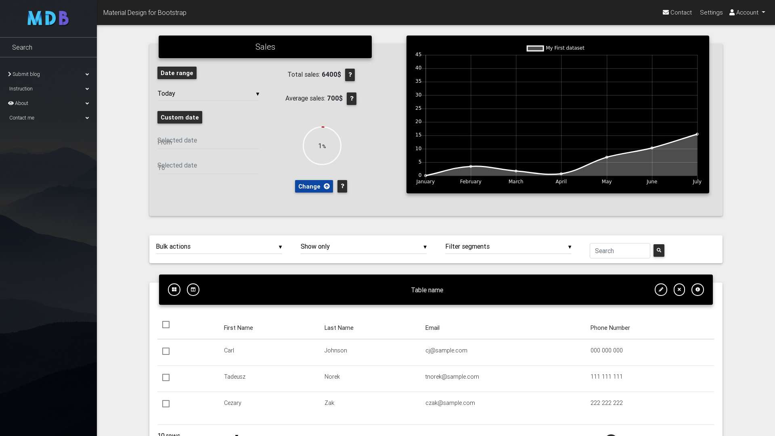The height and width of the screenshot is (436, 775).
Task: Expand the Contact me sidebar chevron
Action: click(x=87, y=118)
